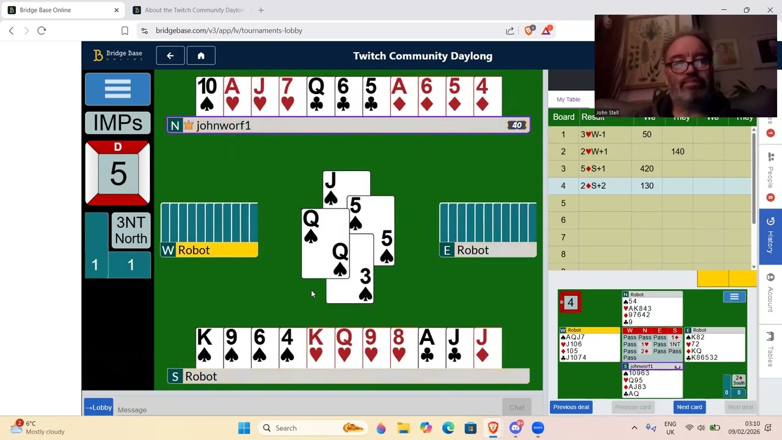Click the browser address bar URL

click(x=229, y=31)
